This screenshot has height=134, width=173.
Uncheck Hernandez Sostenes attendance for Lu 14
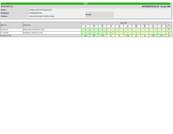click(85, 30)
